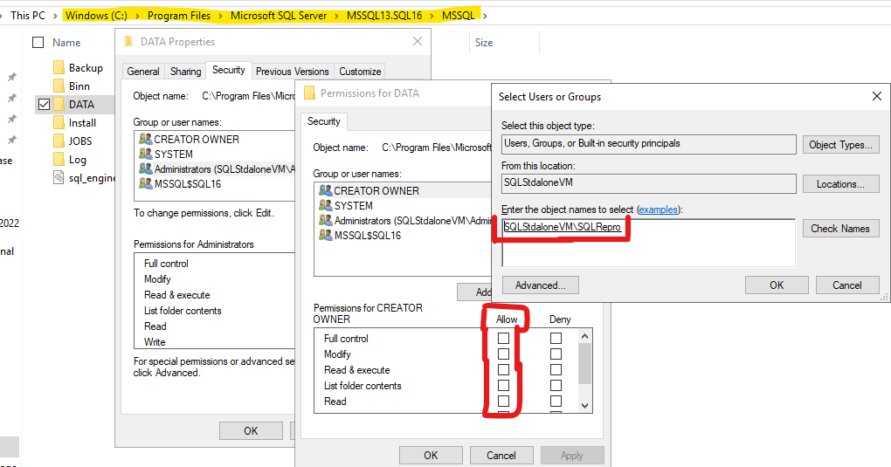
Task: Click folder icon in Permissions for DATA title
Action: [x=310, y=93]
